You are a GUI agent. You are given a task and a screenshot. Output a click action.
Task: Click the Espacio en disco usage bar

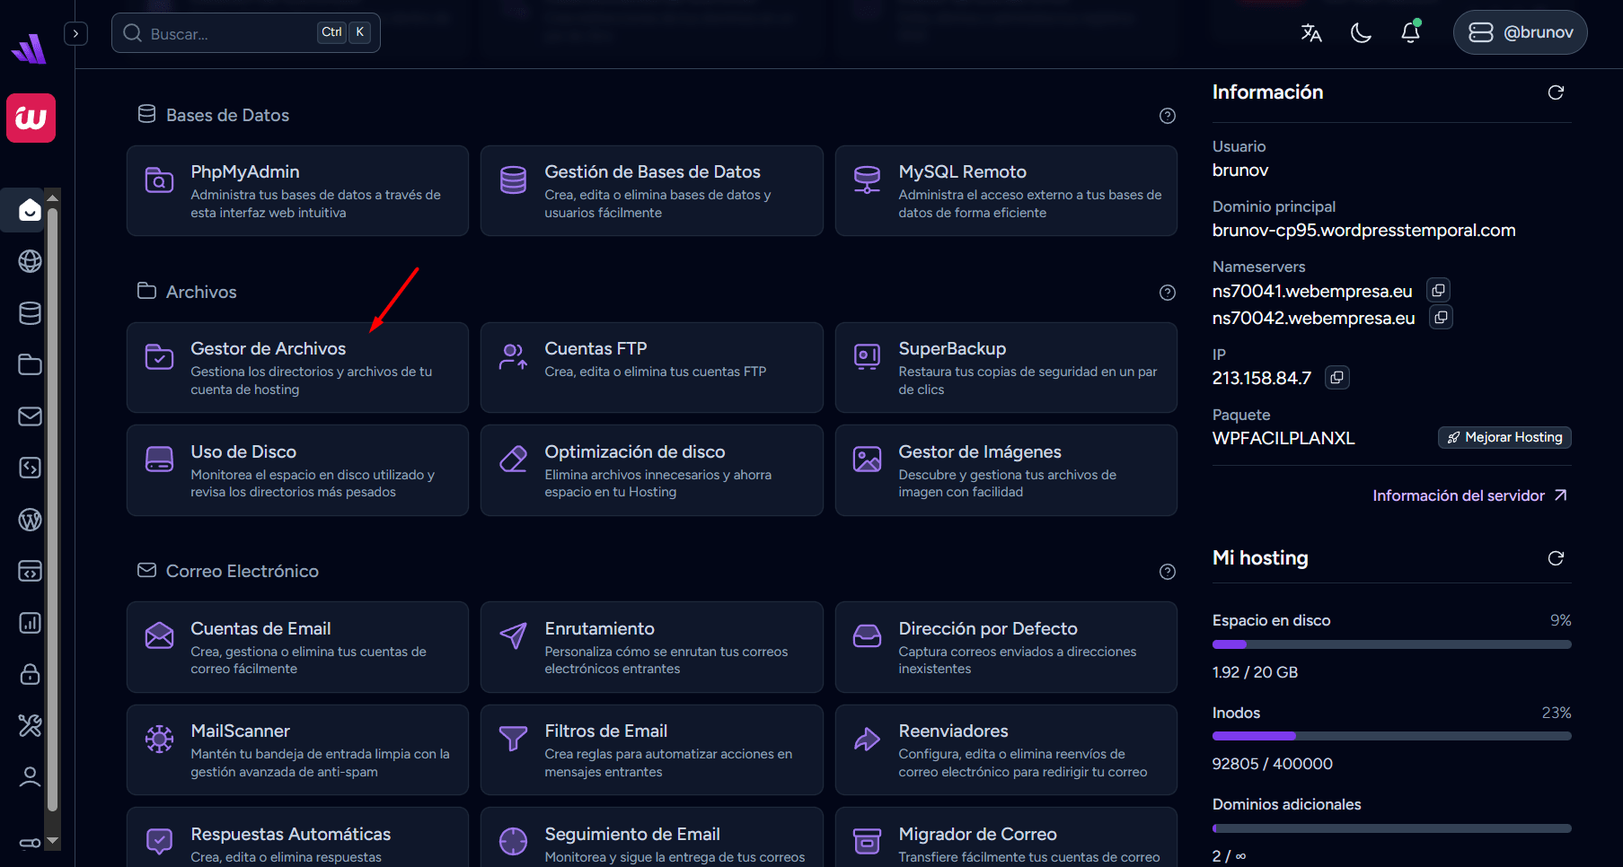point(1390,644)
